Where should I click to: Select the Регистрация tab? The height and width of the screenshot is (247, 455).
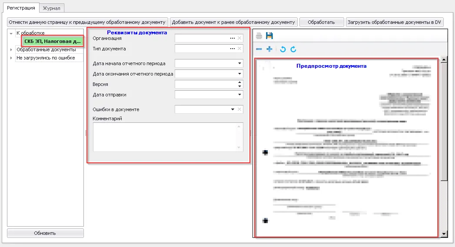(x=21, y=8)
